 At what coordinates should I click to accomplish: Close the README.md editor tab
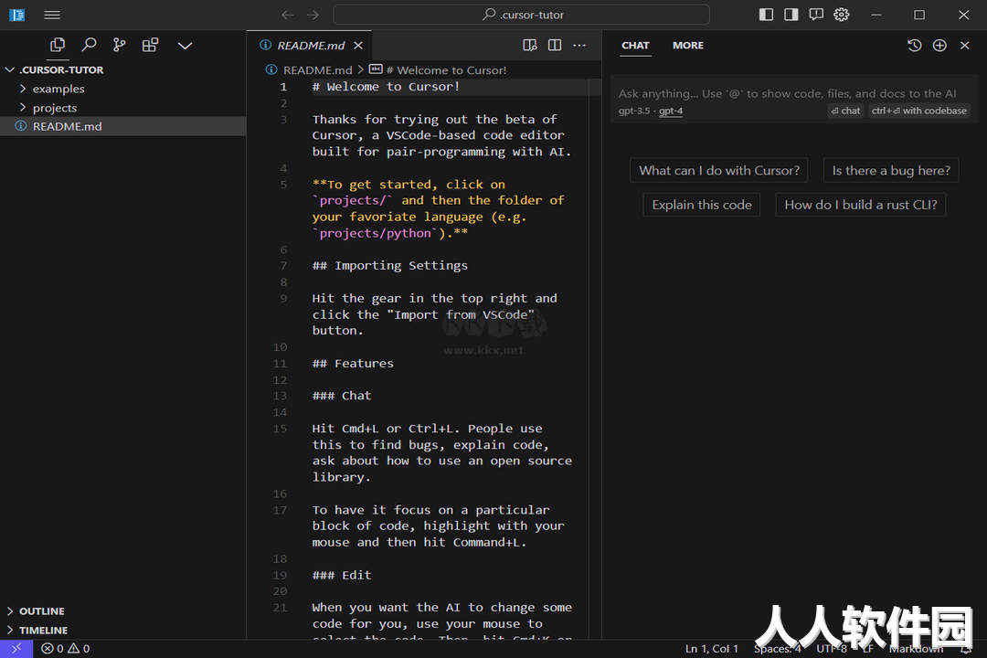coord(358,46)
